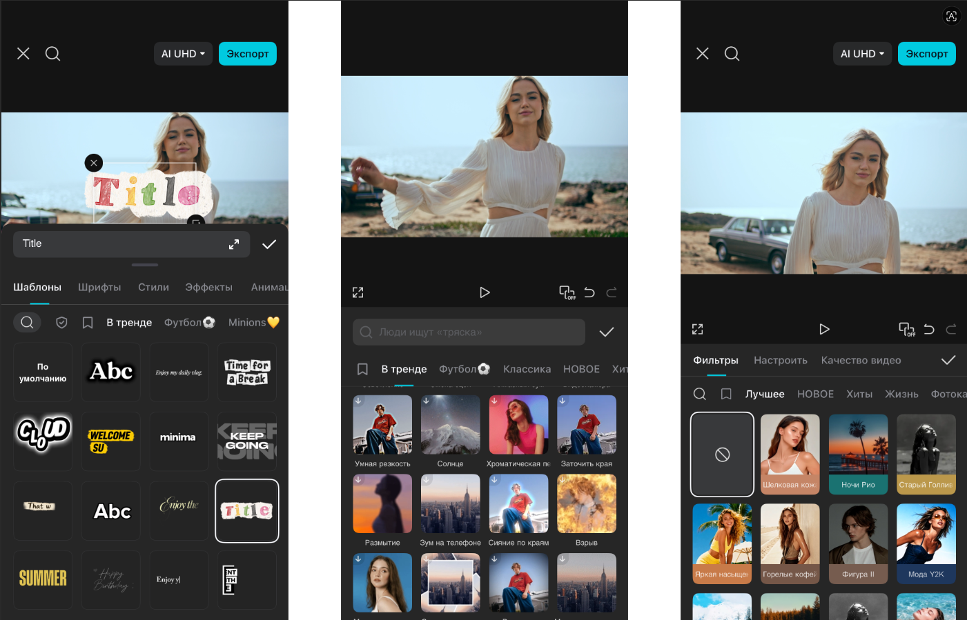Open the AI UHD dropdown in the right screen
This screenshot has height=620, width=967.
click(862, 54)
